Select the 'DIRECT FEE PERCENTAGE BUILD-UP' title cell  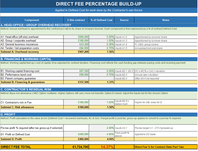click(x=99, y=4)
